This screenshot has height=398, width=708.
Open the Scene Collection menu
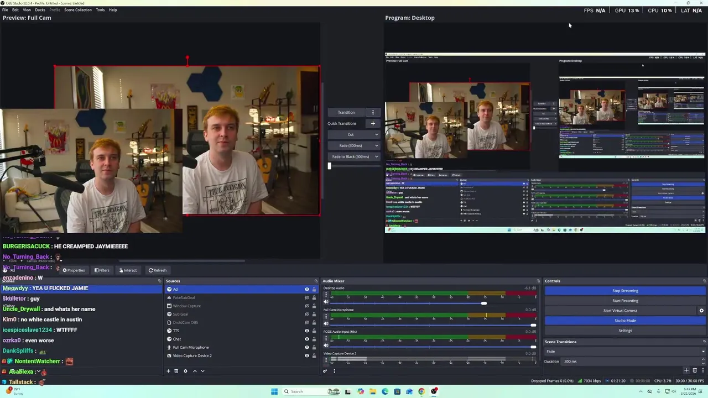(78, 10)
